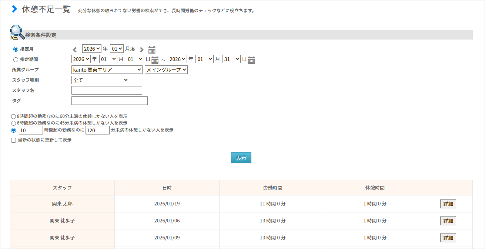The width and height of the screenshot is (485, 249).
Task: Open 詳細 for 関東 太郎 on 2026/01/19
Action: 448,204
